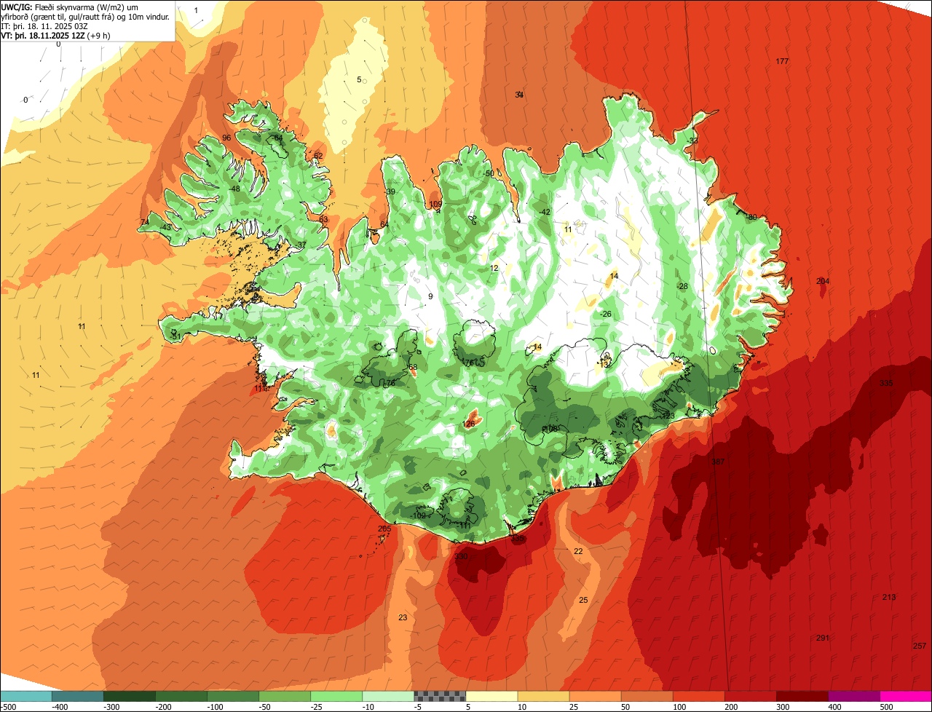Click the title line 'UWC/IG: Flæði skynvarma (W/m2) um'

pos(69,7)
